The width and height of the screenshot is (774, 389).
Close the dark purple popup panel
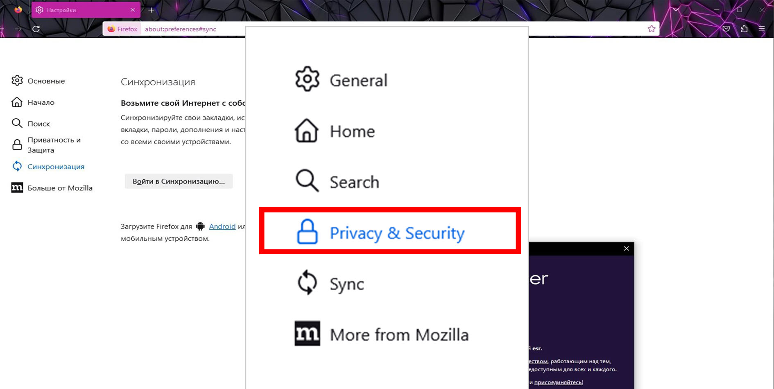click(626, 249)
